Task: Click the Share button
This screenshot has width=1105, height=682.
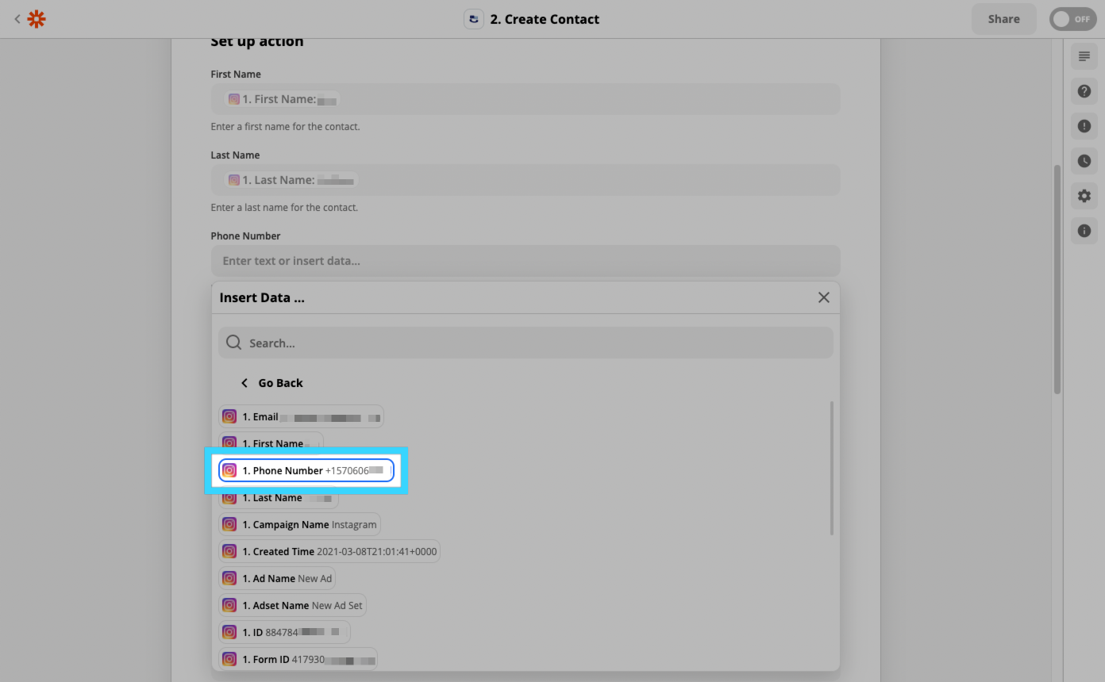Action: point(1004,19)
